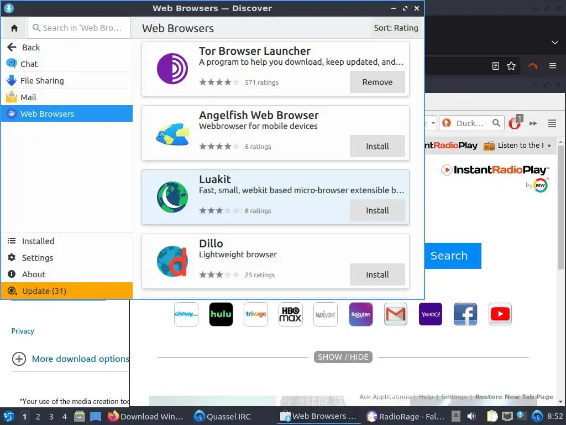Open the Privacy link
Viewport: 566px width, 425px height.
click(22, 331)
